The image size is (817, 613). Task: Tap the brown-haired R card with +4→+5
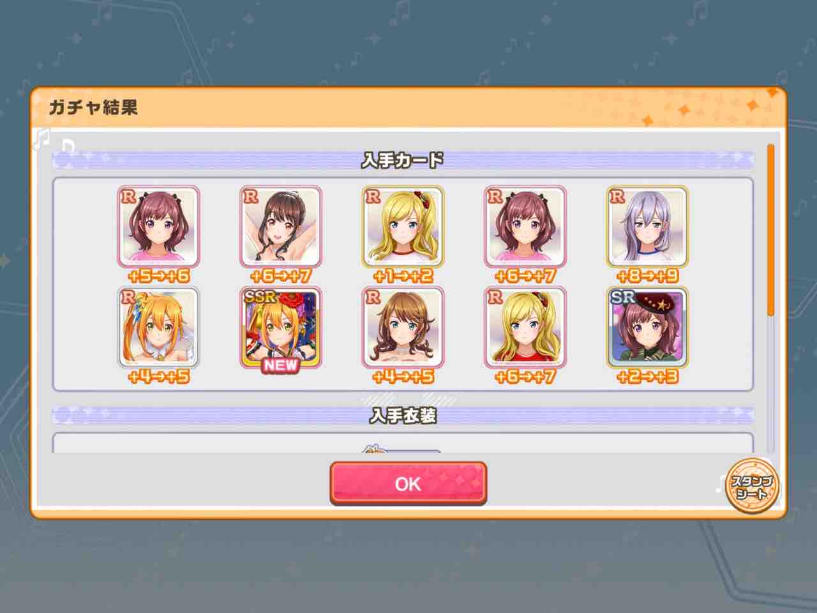[403, 328]
